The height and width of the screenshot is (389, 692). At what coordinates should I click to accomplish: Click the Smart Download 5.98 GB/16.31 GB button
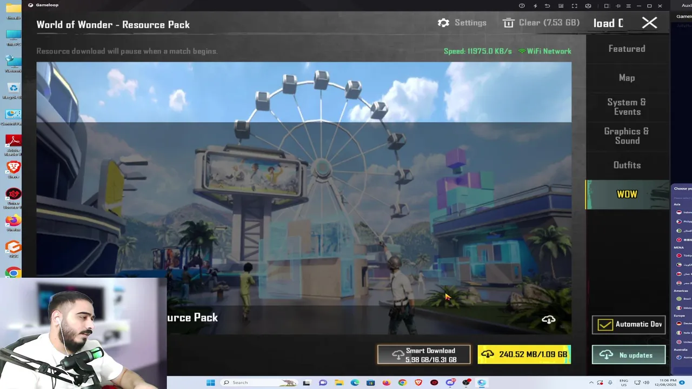coord(424,355)
